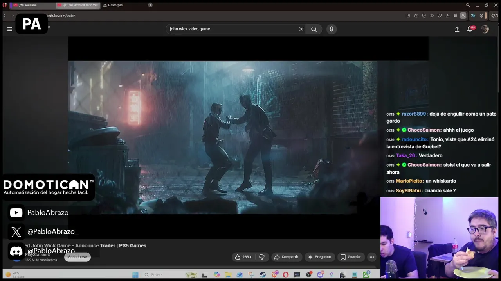
Task: Click the translate extension icon
Action: point(473,16)
